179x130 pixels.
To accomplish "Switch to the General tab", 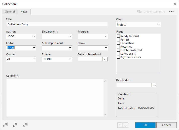I will tap(10, 12).
